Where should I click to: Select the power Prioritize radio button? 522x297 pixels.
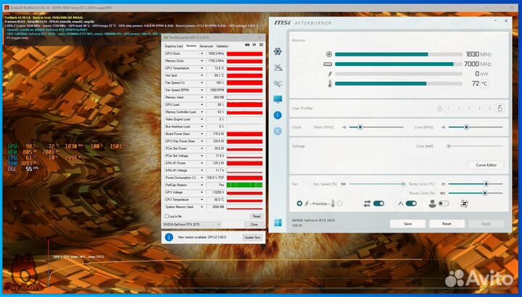click(x=299, y=204)
